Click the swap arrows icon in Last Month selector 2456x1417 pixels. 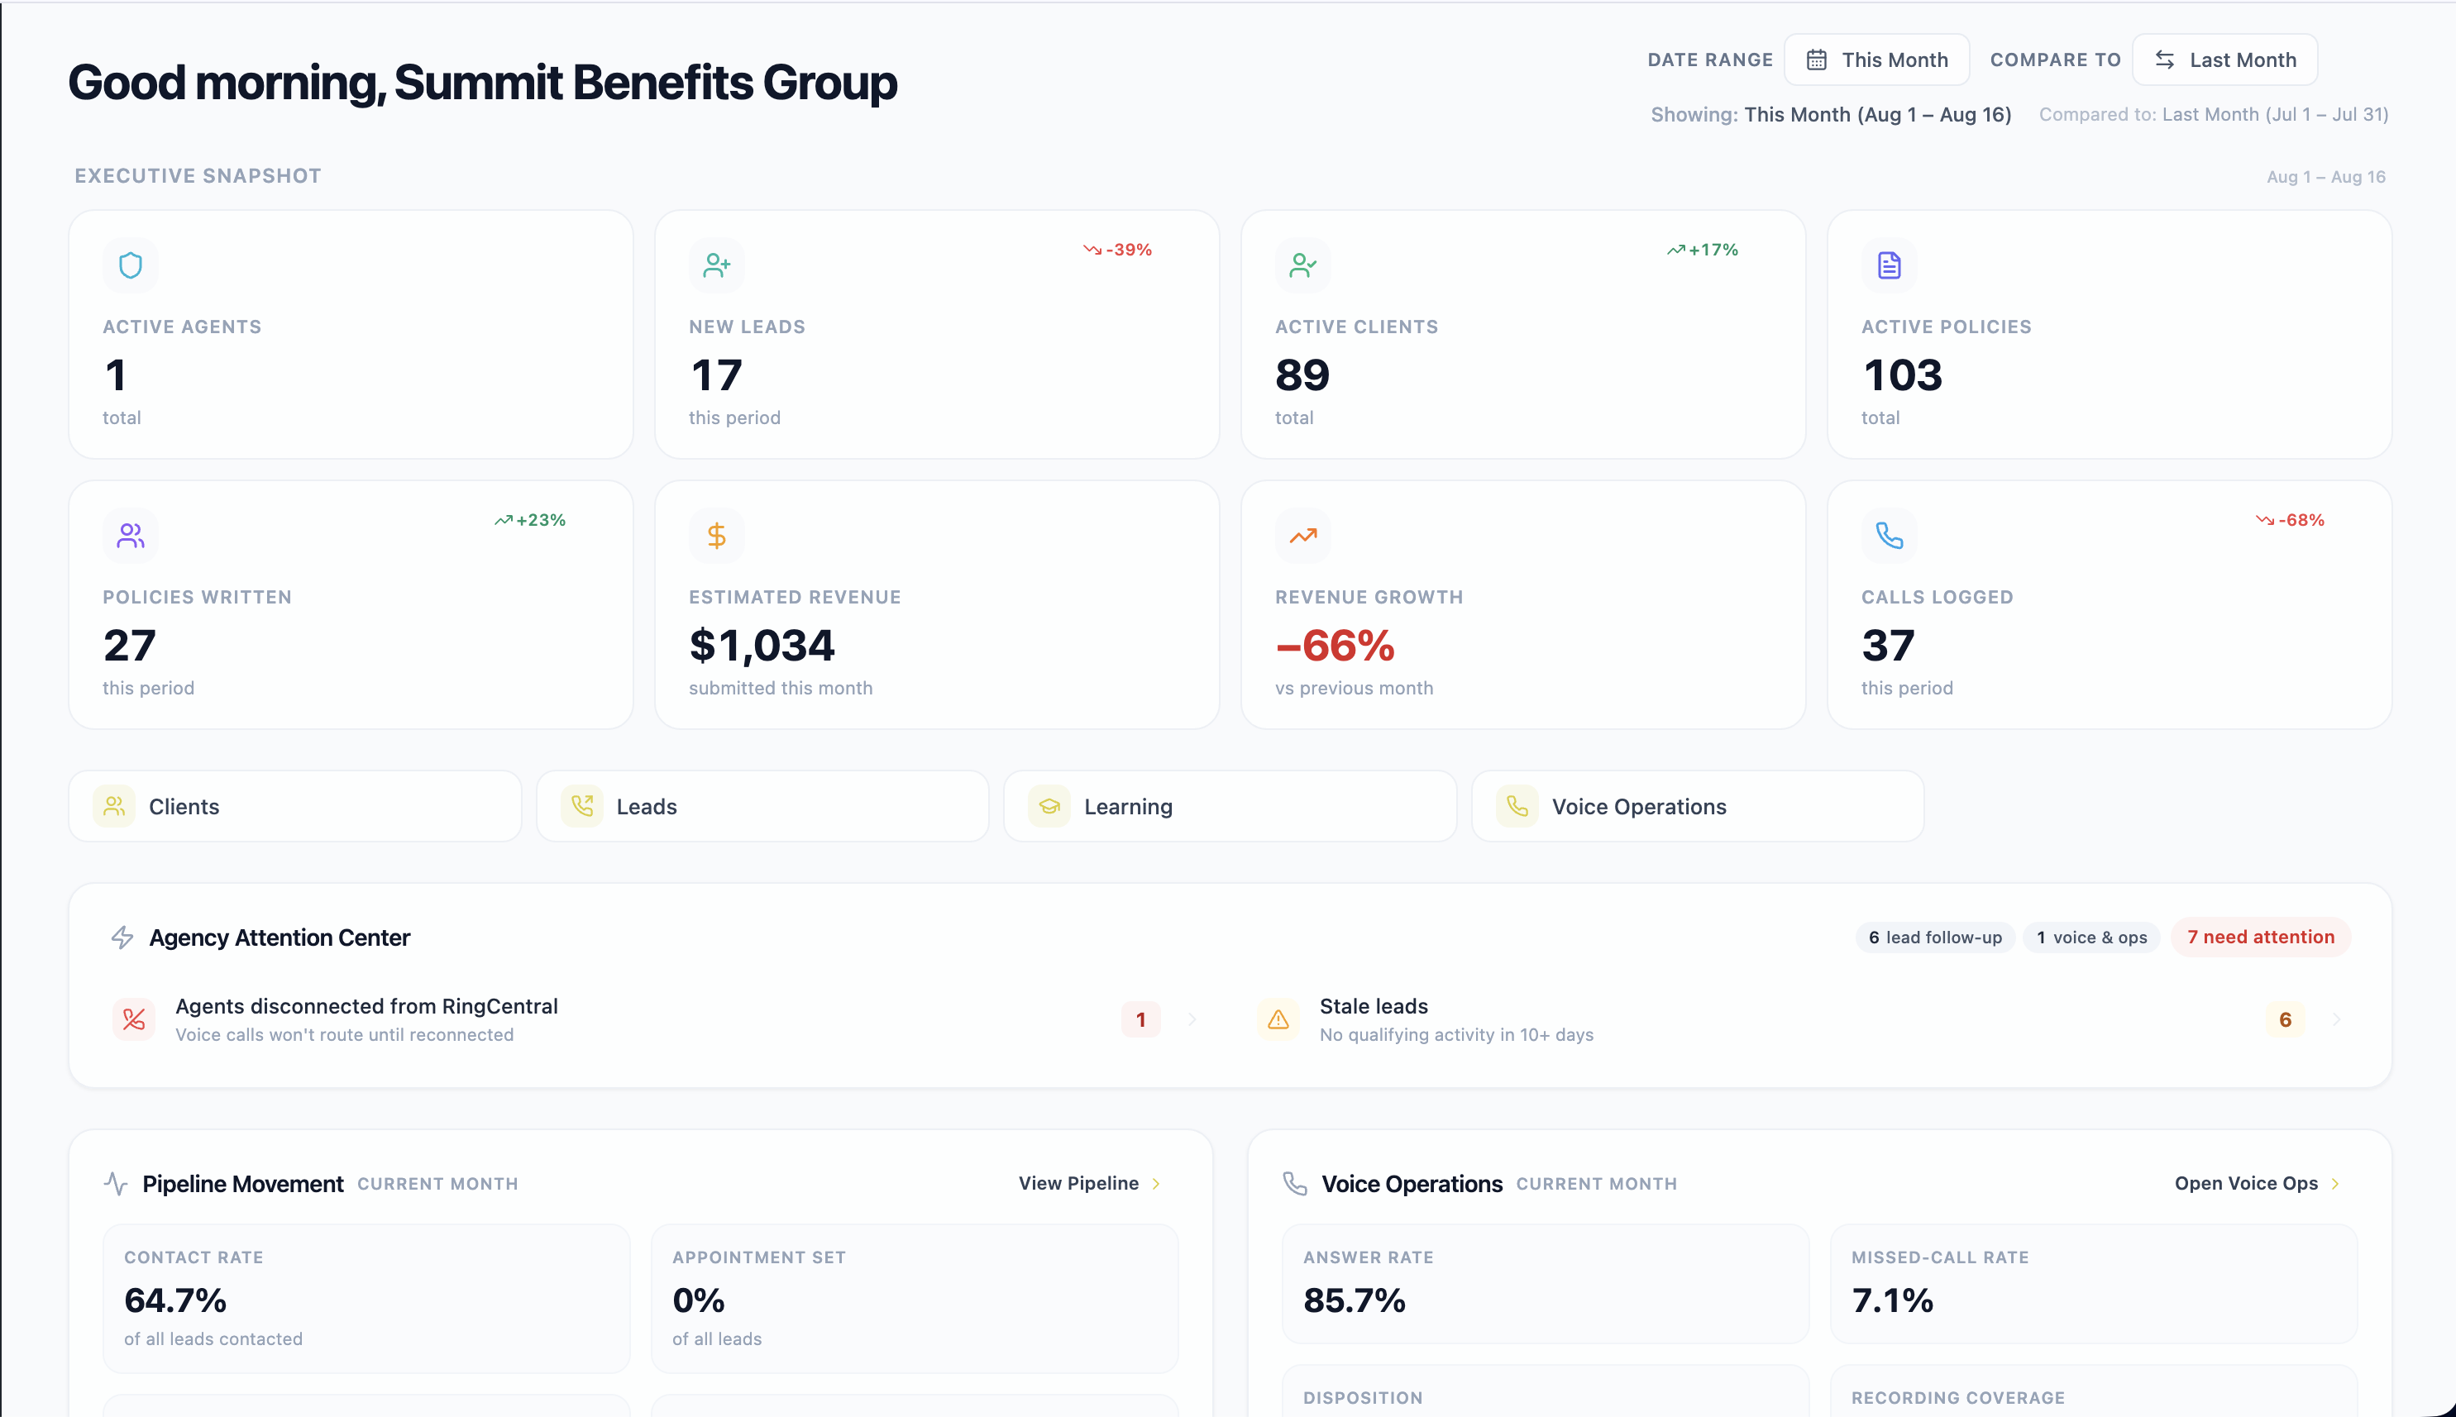pos(2164,60)
